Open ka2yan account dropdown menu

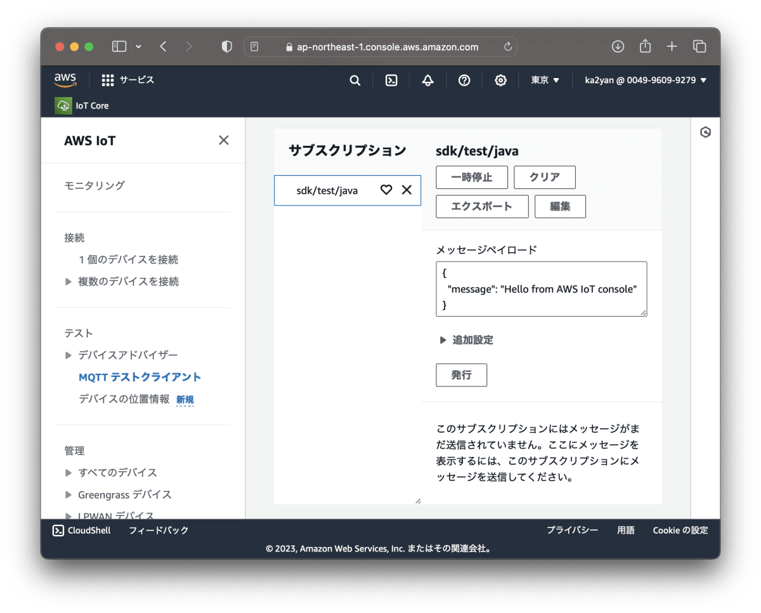pos(646,81)
